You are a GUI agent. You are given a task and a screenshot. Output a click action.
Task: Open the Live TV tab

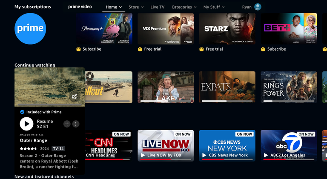tap(158, 7)
